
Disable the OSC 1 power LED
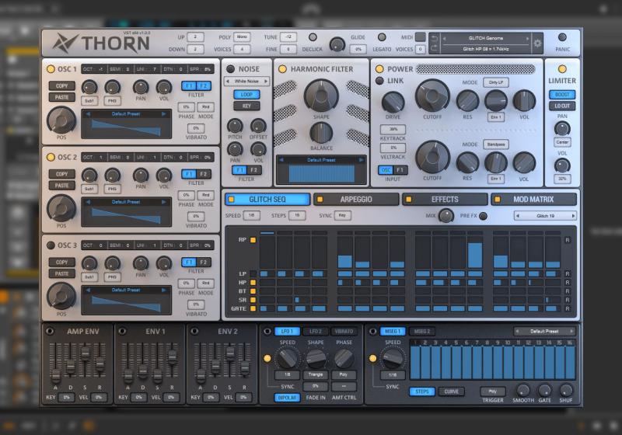click(51, 69)
